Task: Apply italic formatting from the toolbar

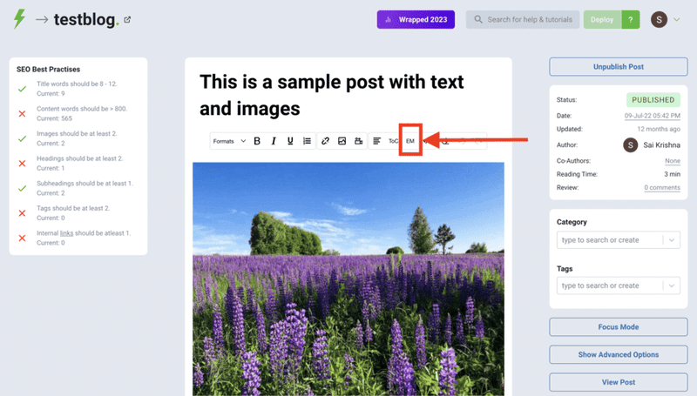Action: [x=274, y=141]
